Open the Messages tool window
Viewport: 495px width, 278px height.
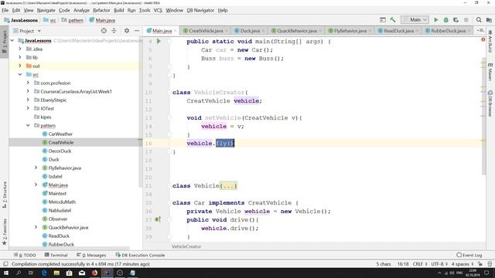[x=91, y=255]
